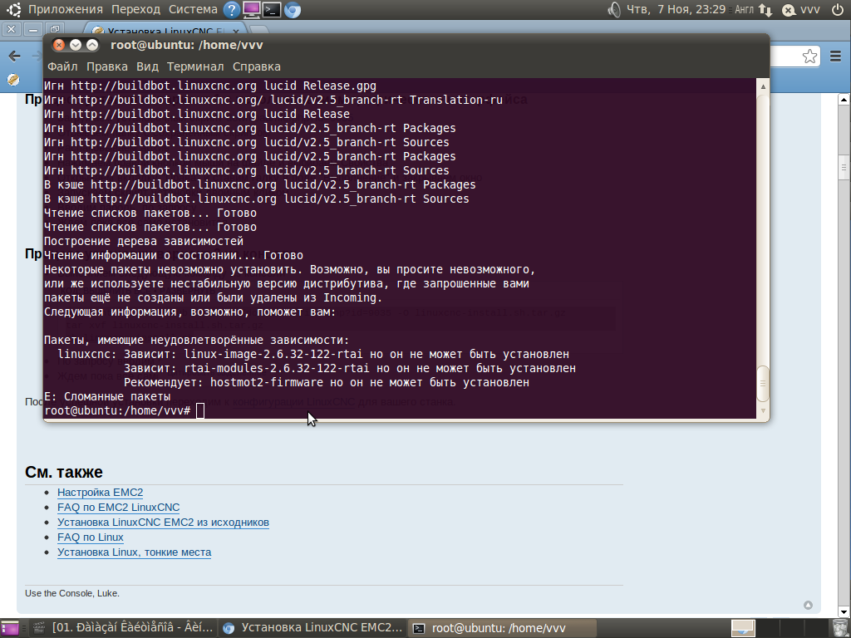This screenshot has width=851, height=638.
Task: Open the purple monitor launcher in top panel
Action: 251,10
